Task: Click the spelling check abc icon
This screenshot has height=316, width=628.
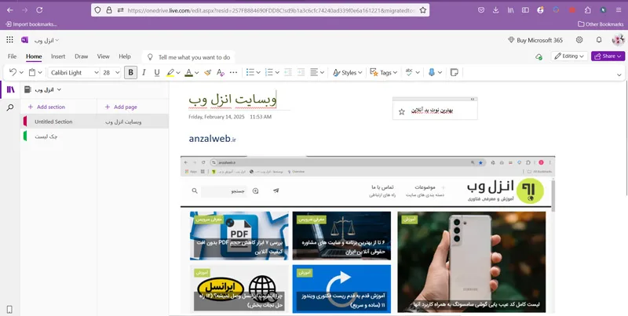Action: pyautogui.click(x=409, y=72)
